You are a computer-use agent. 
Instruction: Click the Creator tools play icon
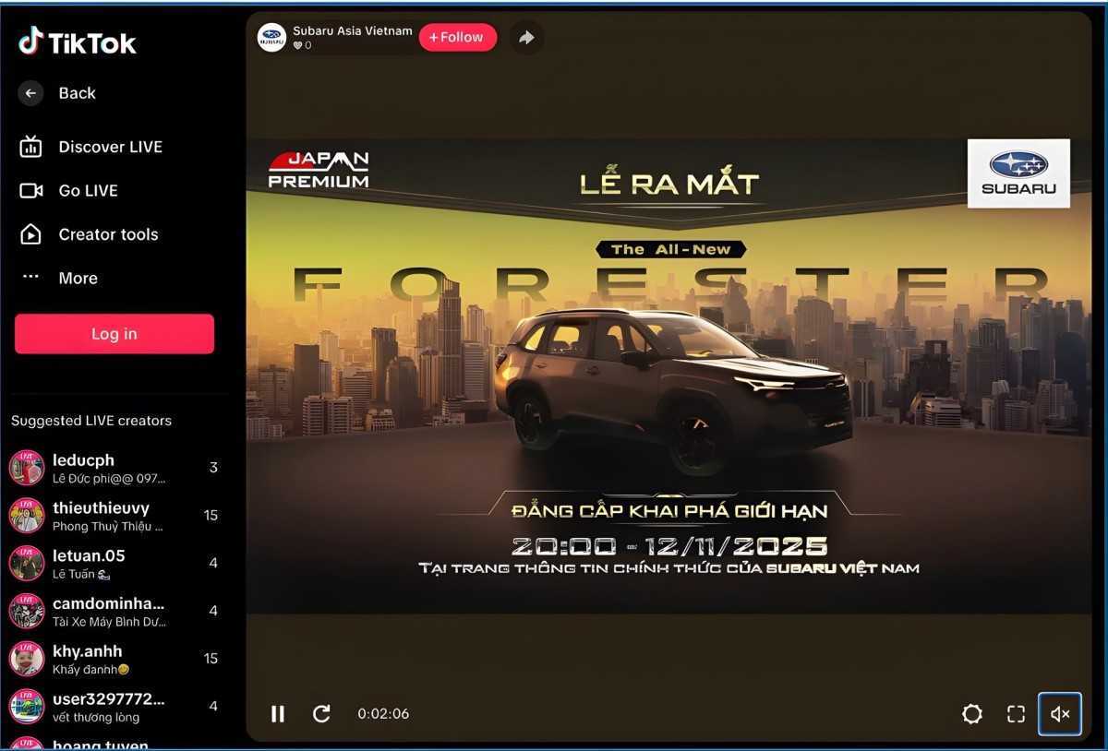[30, 234]
